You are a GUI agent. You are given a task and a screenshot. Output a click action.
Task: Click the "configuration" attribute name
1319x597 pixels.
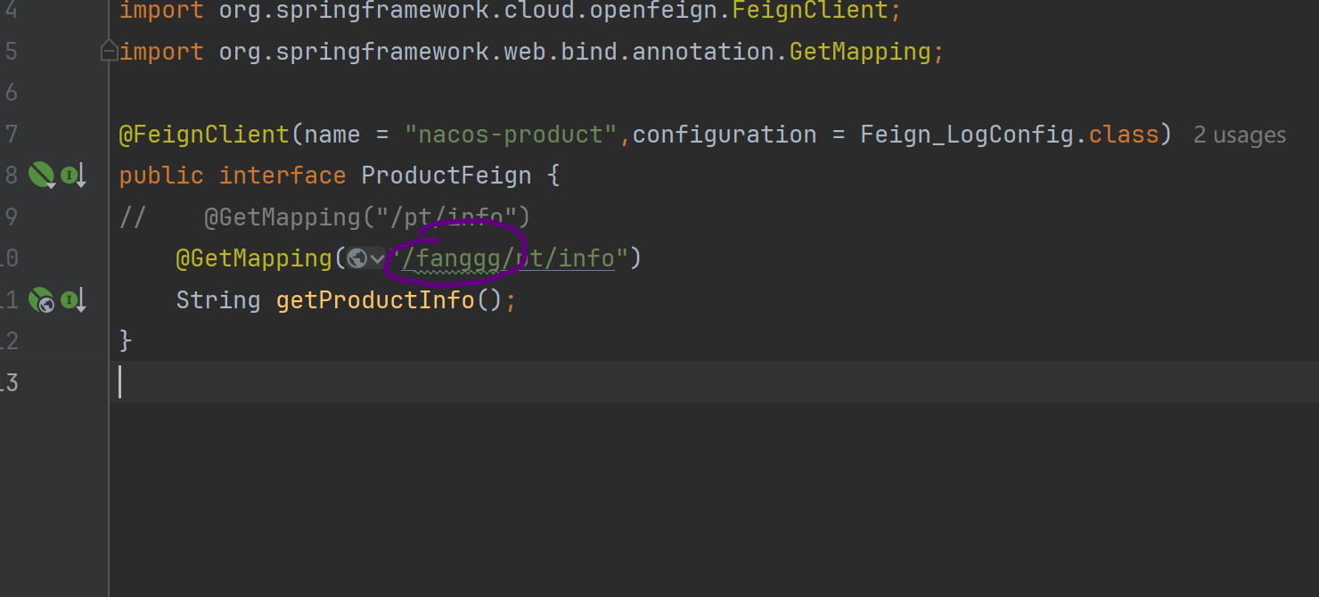coord(725,135)
